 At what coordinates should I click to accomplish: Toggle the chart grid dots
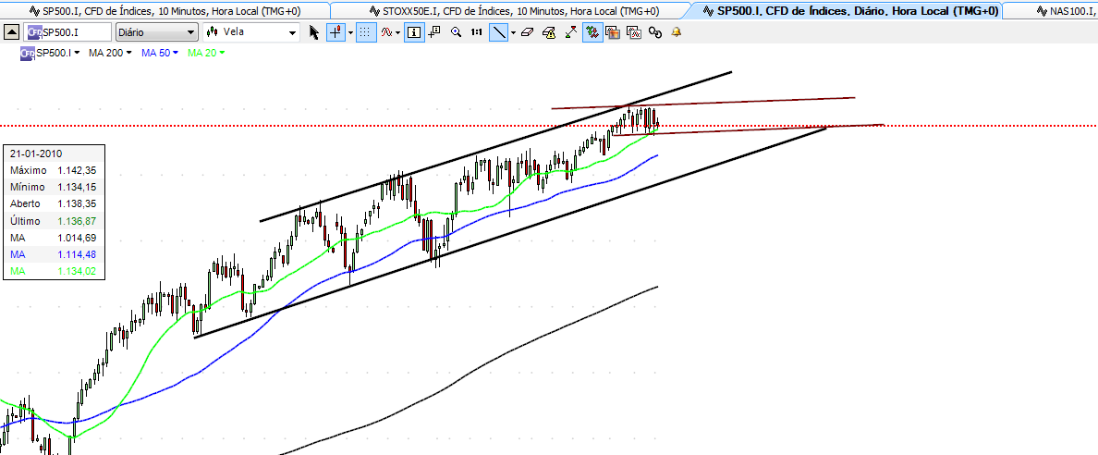365,32
